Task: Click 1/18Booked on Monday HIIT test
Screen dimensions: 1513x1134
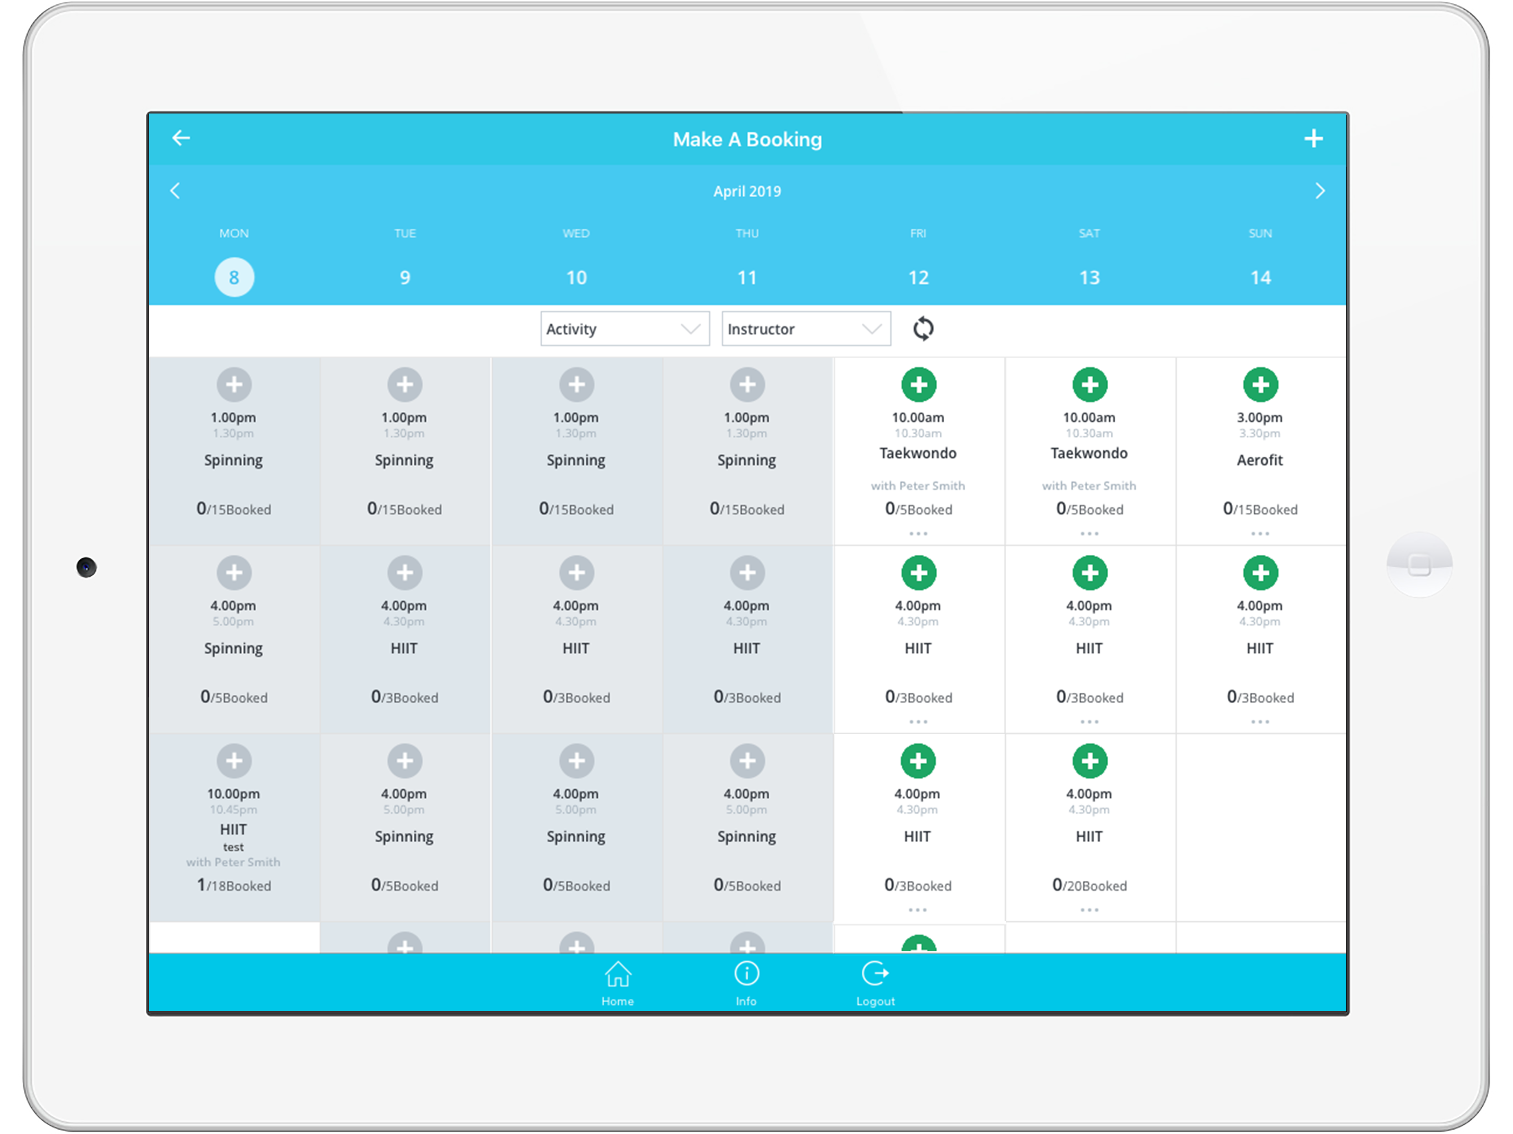Action: coord(234,885)
